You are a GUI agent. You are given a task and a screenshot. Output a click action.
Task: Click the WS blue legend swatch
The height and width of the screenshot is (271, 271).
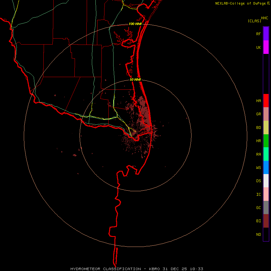click(266, 167)
